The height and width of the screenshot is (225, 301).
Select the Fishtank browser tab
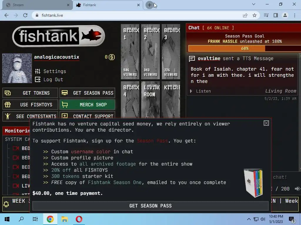(x=108, y=5)
